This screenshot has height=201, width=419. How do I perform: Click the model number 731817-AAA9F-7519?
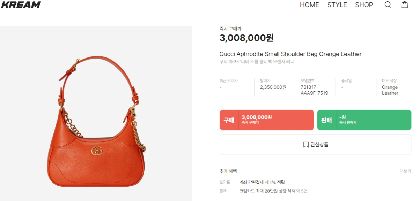click(314, 90)
